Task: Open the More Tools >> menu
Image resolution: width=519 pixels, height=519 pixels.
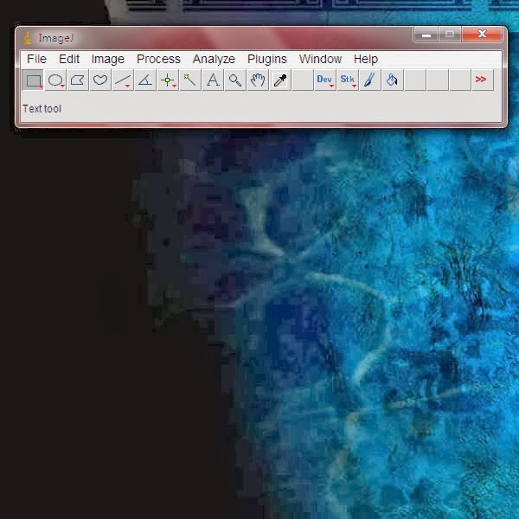Action: pyautogui.click(x=483, y=80)
